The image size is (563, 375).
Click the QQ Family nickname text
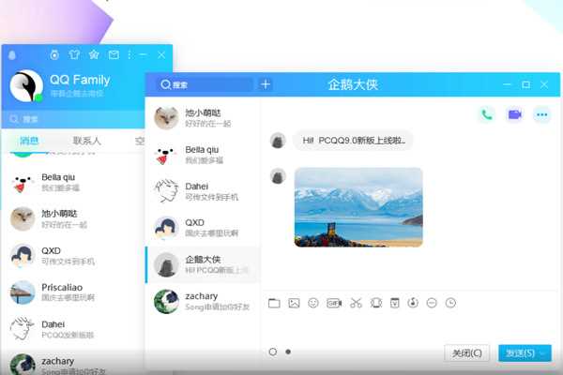pos(80,80)
